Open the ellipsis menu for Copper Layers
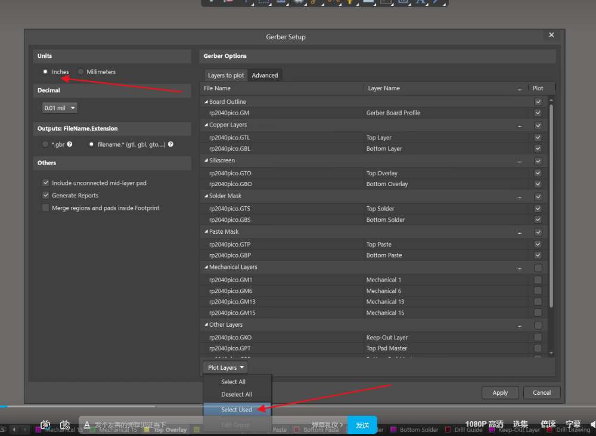The image size is (596, 436). [520, 125]
